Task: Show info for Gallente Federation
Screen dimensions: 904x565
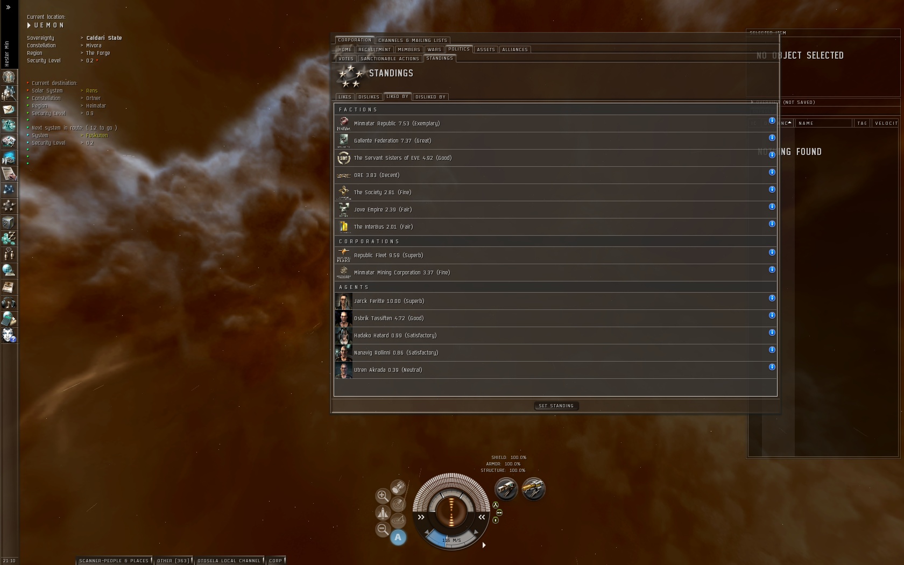Action: [x=772, y=138]
